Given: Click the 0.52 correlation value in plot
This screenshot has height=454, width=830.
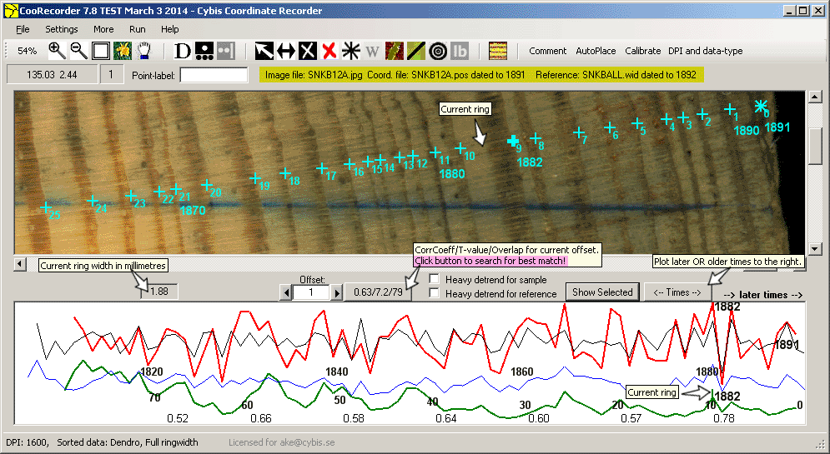Looking at the screenshot, I should pos(178,418).
